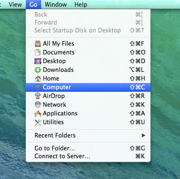The width and height of the screenshot is (180, 179).
Task: Choose All My Files from menu
Action: tap(88, 44)
